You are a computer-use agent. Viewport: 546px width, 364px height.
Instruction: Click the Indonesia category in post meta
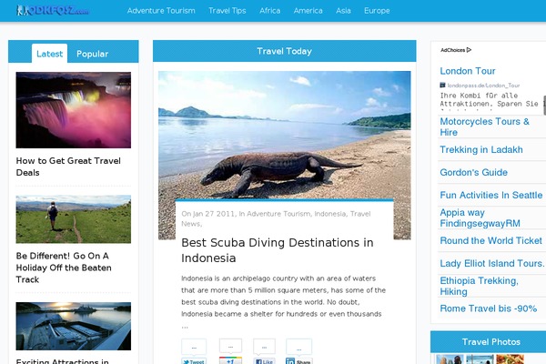330,214
